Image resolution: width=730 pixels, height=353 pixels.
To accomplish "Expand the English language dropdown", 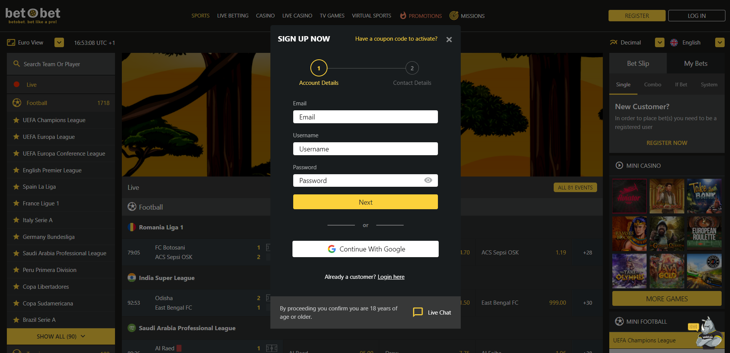I will coord(720,43).
